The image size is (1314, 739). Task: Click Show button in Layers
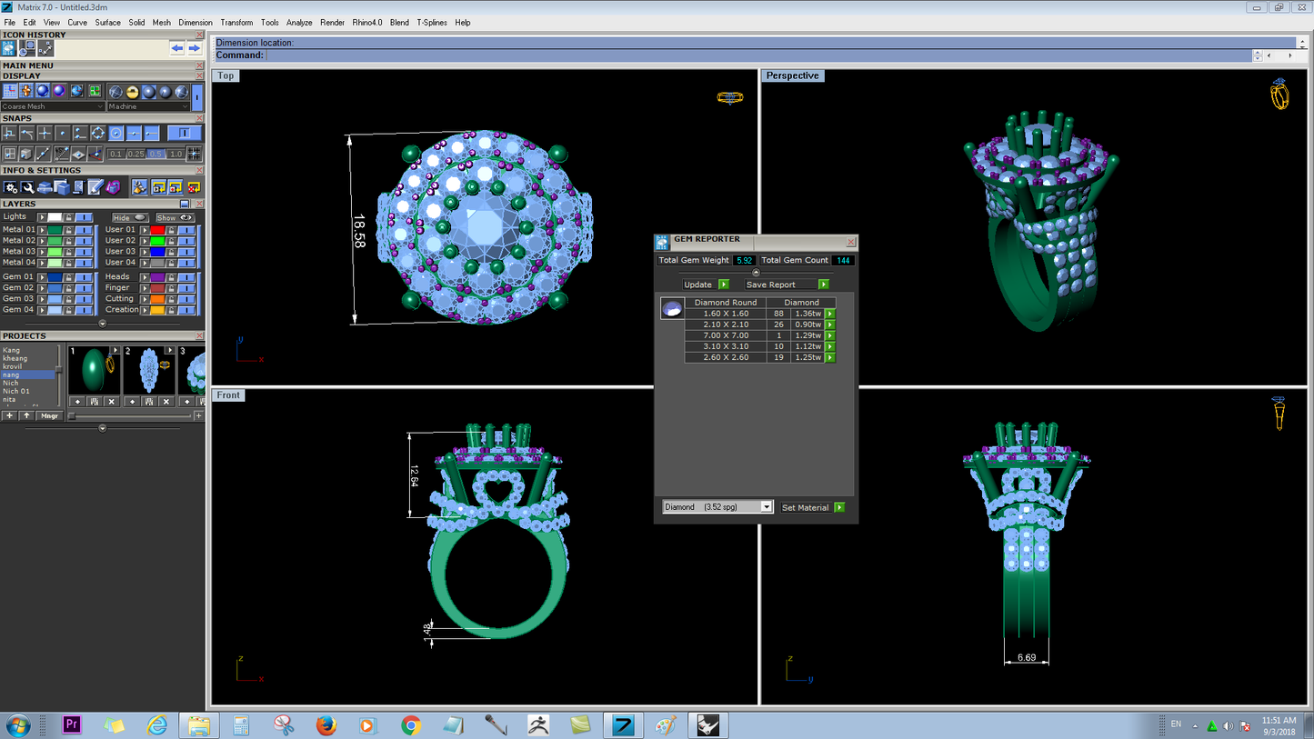pos(176,217)
